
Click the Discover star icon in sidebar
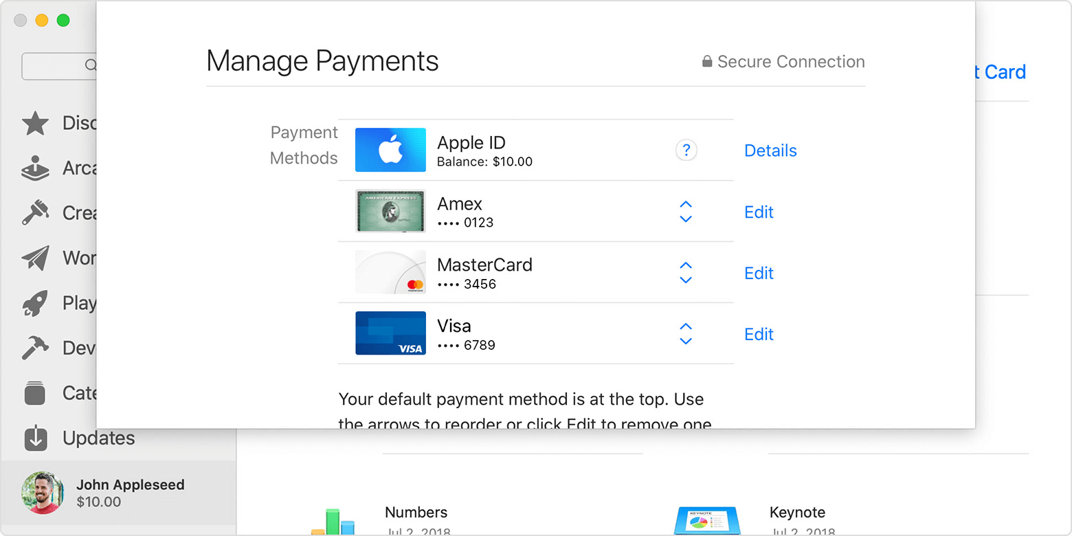click(x=34, y=122)
